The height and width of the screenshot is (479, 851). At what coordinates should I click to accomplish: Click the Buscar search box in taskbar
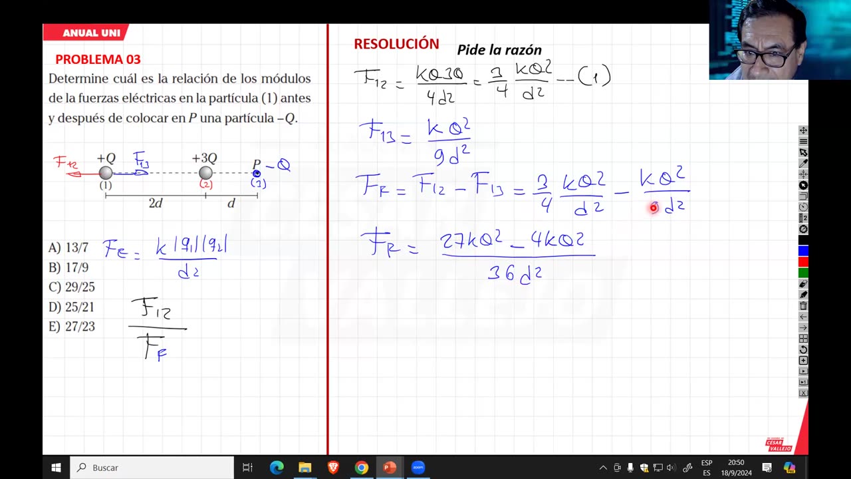pos(152,468)
